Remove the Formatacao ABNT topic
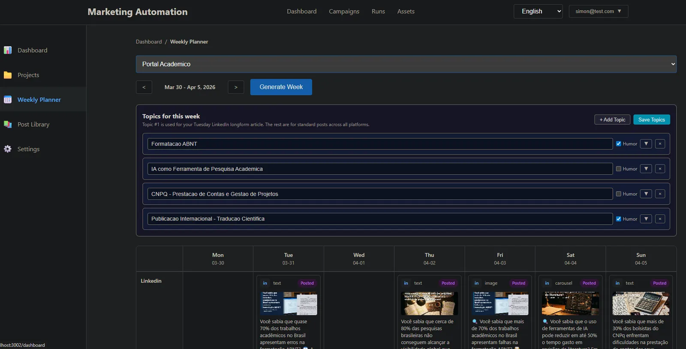Viewport: 686px width, 349px height. tap(660, 144)
